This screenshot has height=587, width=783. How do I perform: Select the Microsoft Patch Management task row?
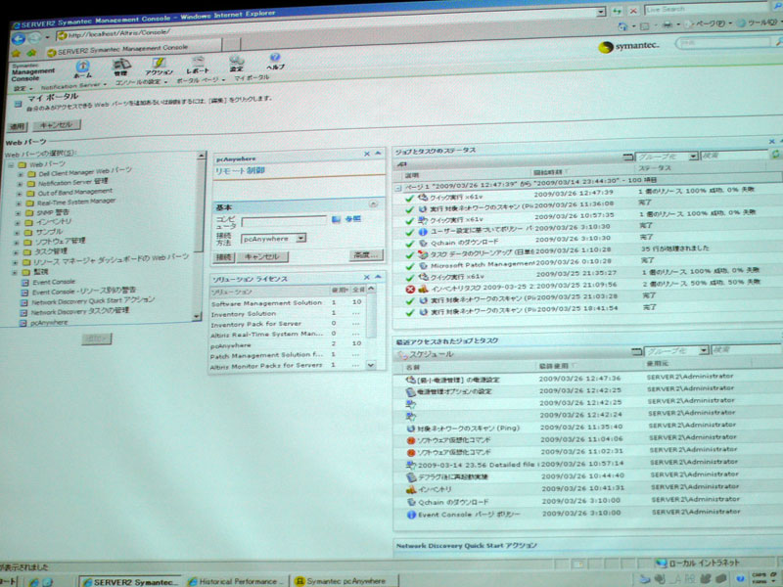click(x=586, y=264)
